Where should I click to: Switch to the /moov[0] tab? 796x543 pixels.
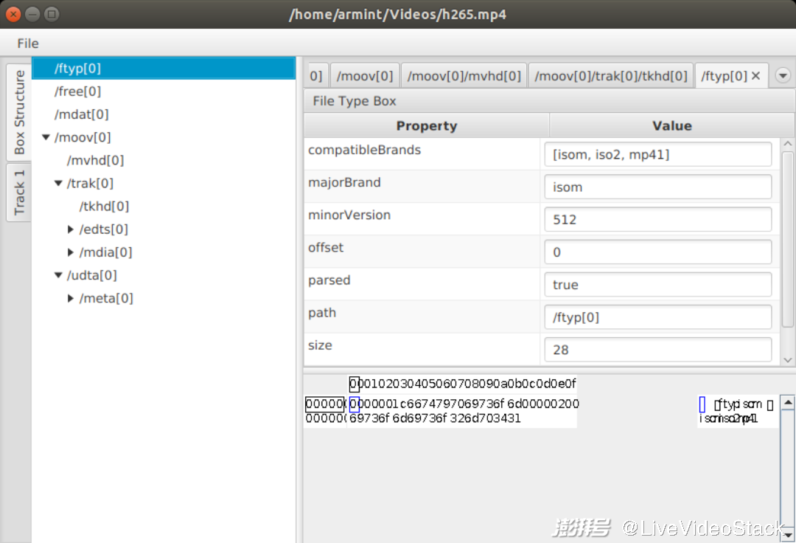click(x=365, y=76)
